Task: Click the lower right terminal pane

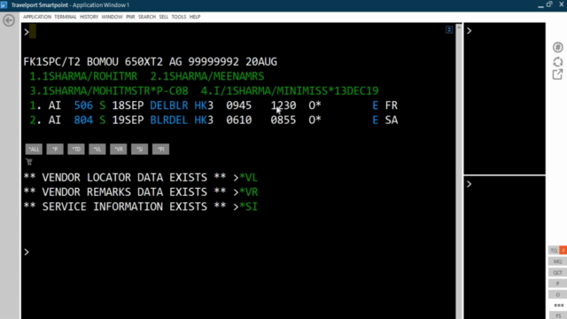Action: point(505,247)
